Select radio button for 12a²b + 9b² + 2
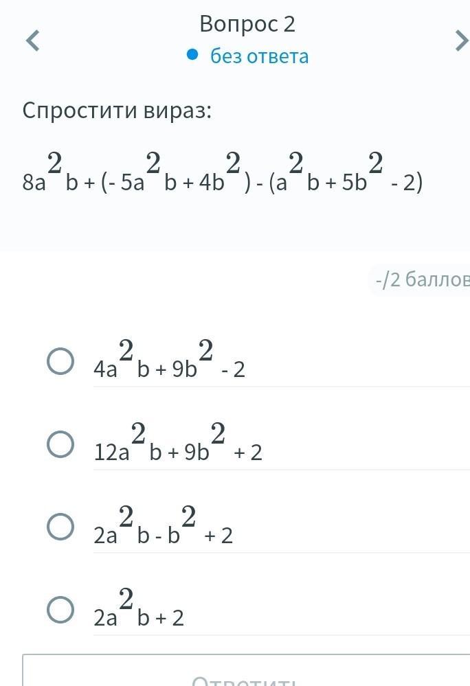This screenshot has height=686, width=470. [60, 444]
